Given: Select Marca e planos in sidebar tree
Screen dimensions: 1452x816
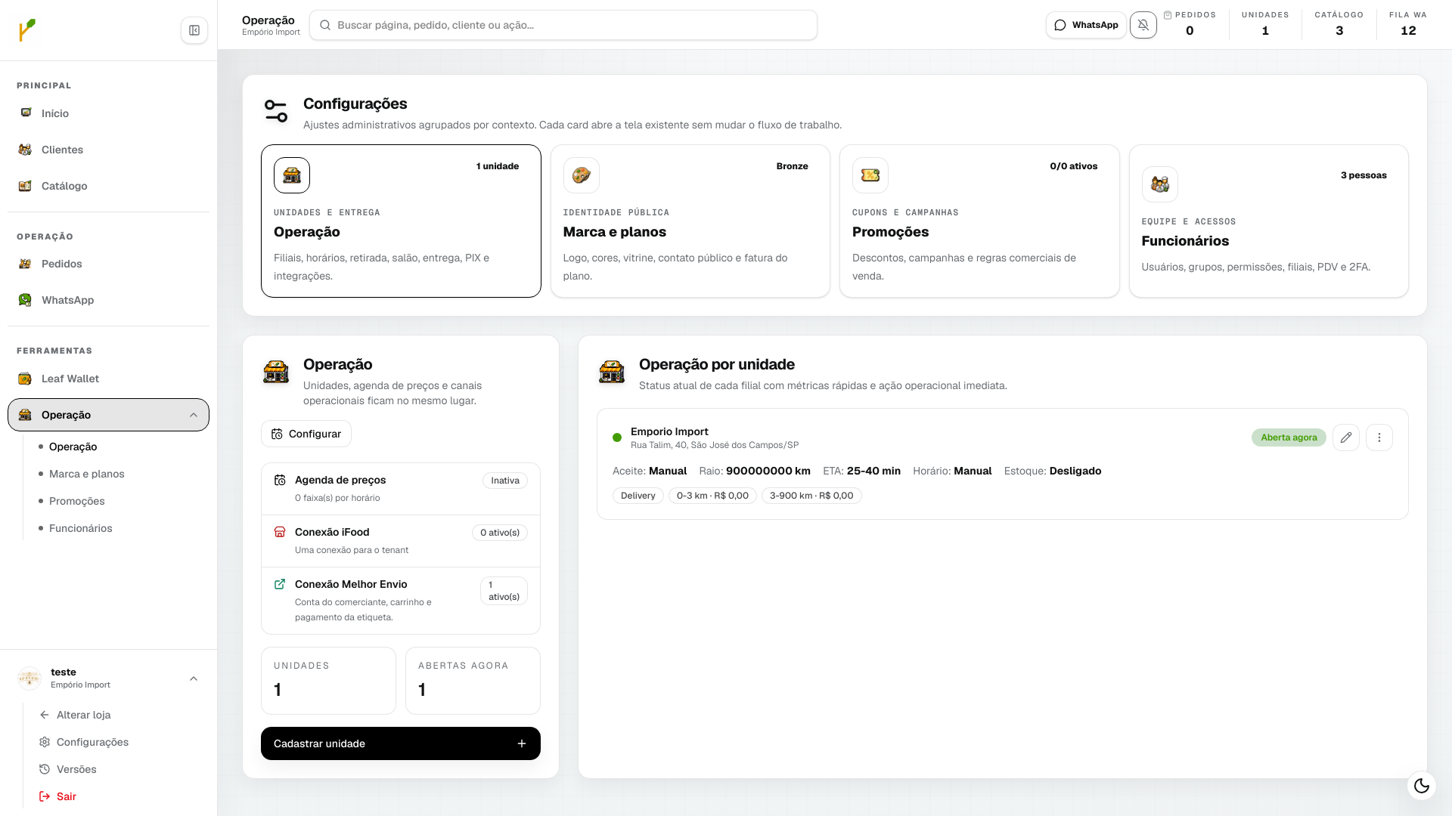Looking at the screenshot, I should (x=86, y=474).
